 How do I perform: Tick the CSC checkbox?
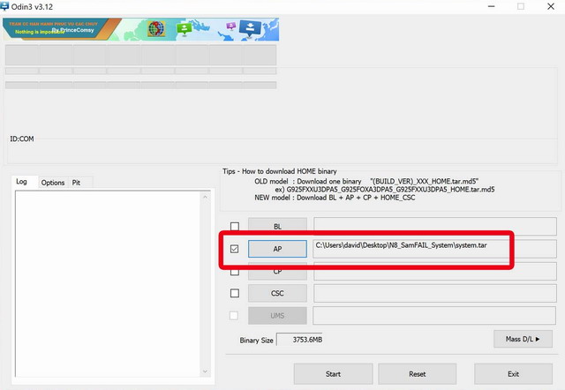(234, 293)
